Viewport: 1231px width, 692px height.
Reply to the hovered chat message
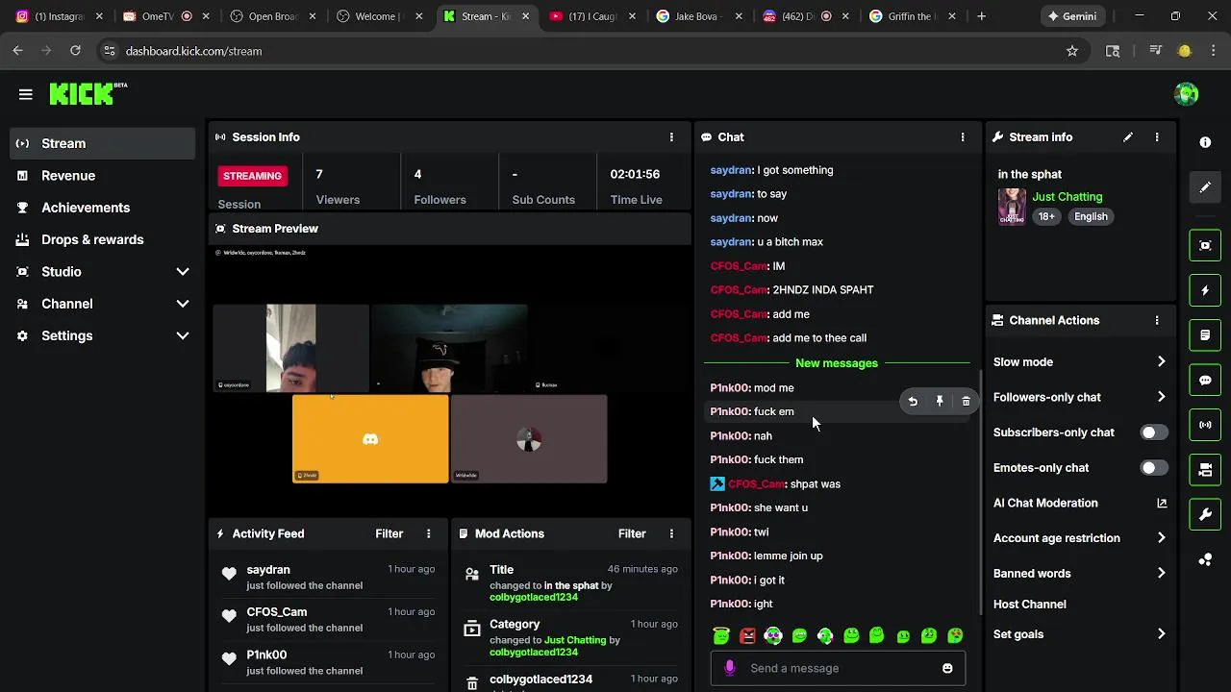pos(913,402)
